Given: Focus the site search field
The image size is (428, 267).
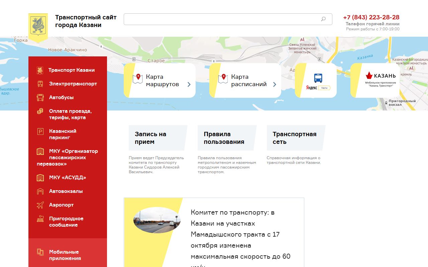Looking at the screenshot, I should click(x=228, y=19).
